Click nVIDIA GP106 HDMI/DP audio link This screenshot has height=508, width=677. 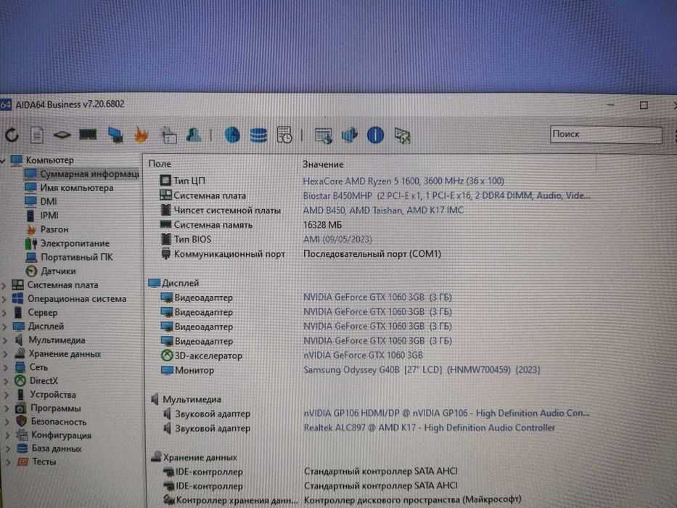point(446,414)
